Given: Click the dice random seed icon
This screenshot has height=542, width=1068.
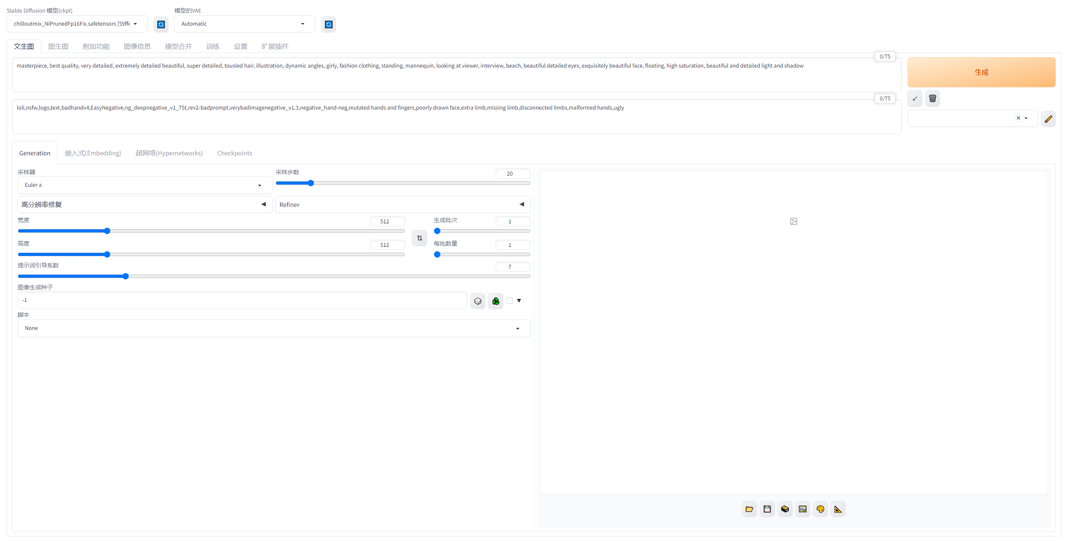Looking at the screenshot, I should [x=478, y=301].
